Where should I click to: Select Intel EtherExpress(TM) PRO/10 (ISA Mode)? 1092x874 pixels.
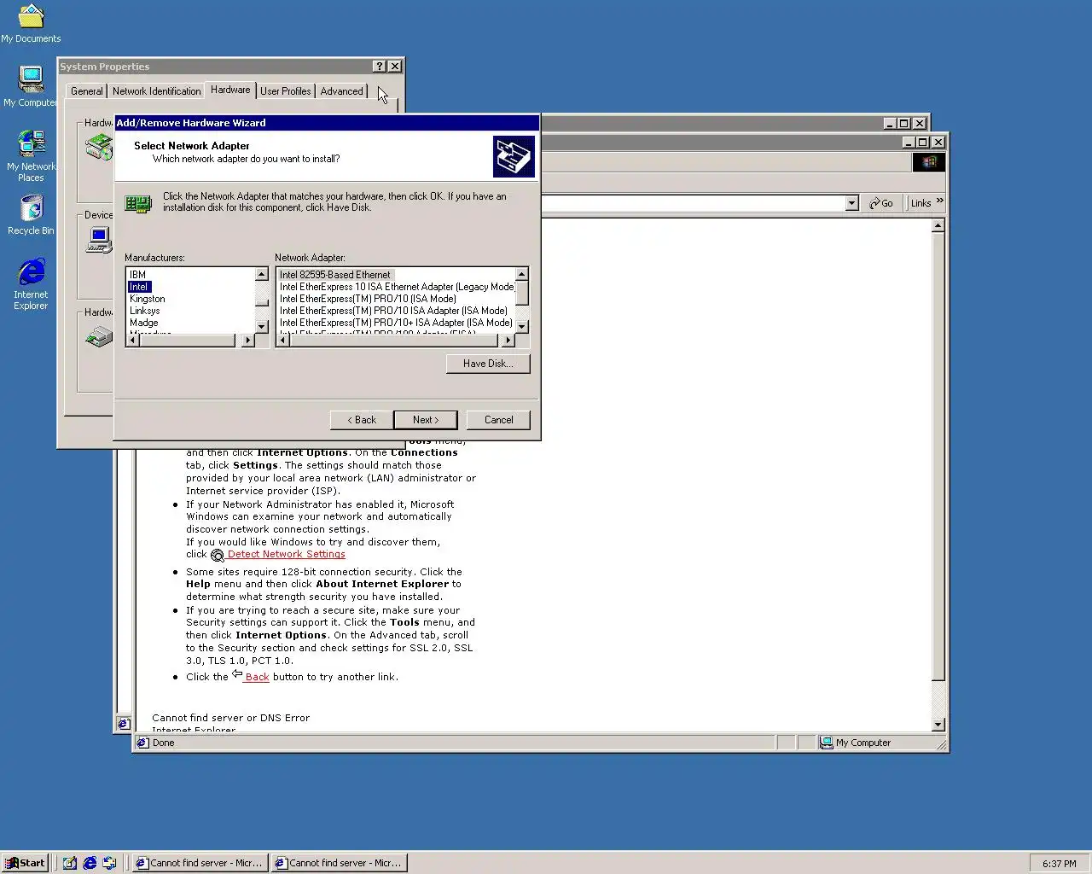pyautogui.click(x=368, y=299)
